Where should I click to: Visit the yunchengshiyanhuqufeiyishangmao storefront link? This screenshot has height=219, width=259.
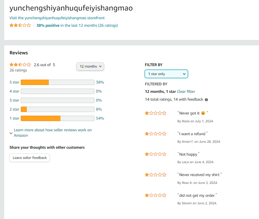pos(57,18)
